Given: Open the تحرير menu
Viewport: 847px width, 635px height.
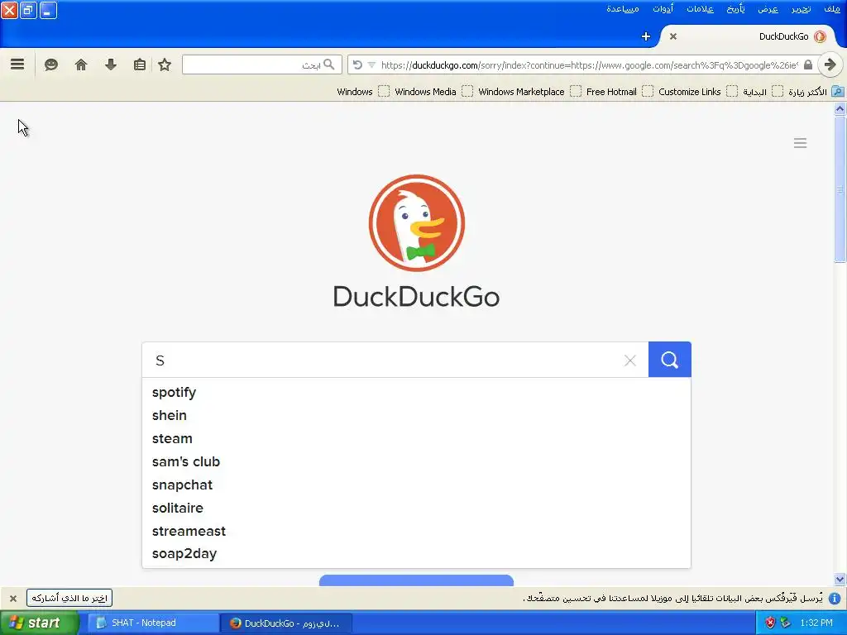Looking at the screenshot, I should [x=801, y=9].
